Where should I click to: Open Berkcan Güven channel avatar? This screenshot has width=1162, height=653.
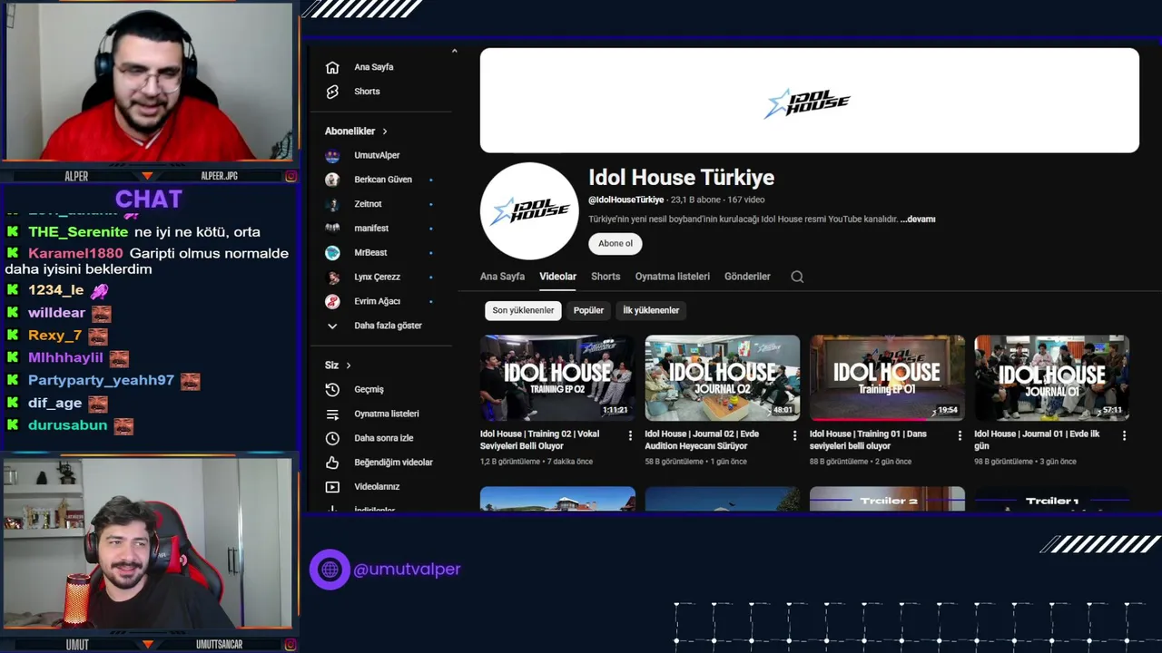coord(332,180)
